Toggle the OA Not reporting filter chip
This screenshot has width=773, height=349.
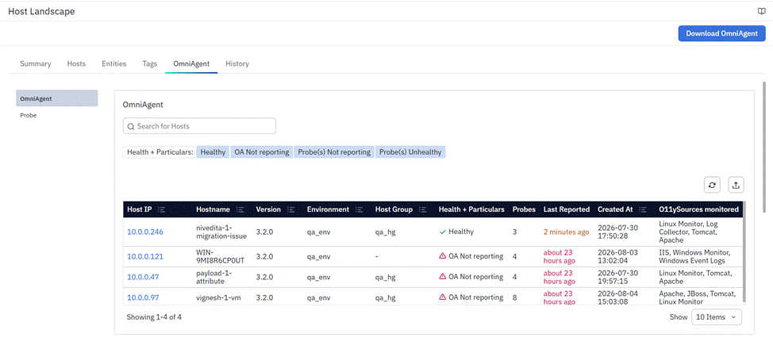[x=262, y=151]
